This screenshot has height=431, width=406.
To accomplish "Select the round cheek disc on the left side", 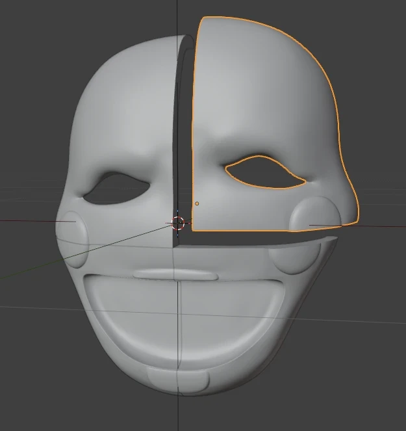I will [73, 239].
